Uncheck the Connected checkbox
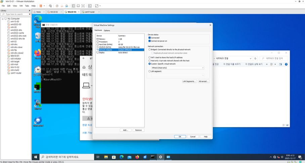 (149, 38)
